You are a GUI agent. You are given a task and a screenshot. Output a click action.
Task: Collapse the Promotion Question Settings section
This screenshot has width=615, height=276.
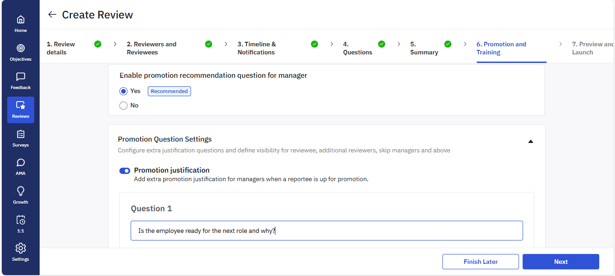point(530,142)
